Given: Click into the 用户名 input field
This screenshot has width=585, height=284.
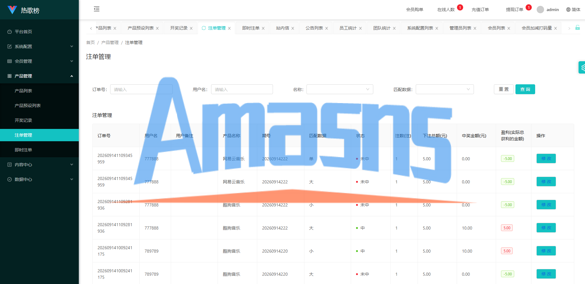Looking at the screenshot, I should [x=242, y=89].
